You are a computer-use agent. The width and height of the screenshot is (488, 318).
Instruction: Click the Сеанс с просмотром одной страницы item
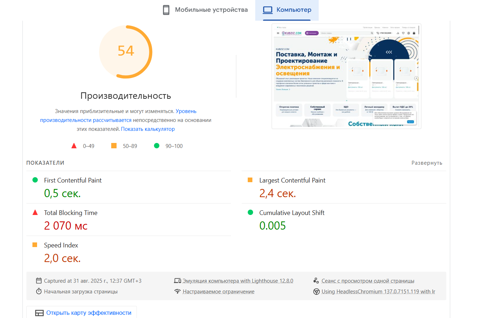pyautogui.click(x=368, y=281)
